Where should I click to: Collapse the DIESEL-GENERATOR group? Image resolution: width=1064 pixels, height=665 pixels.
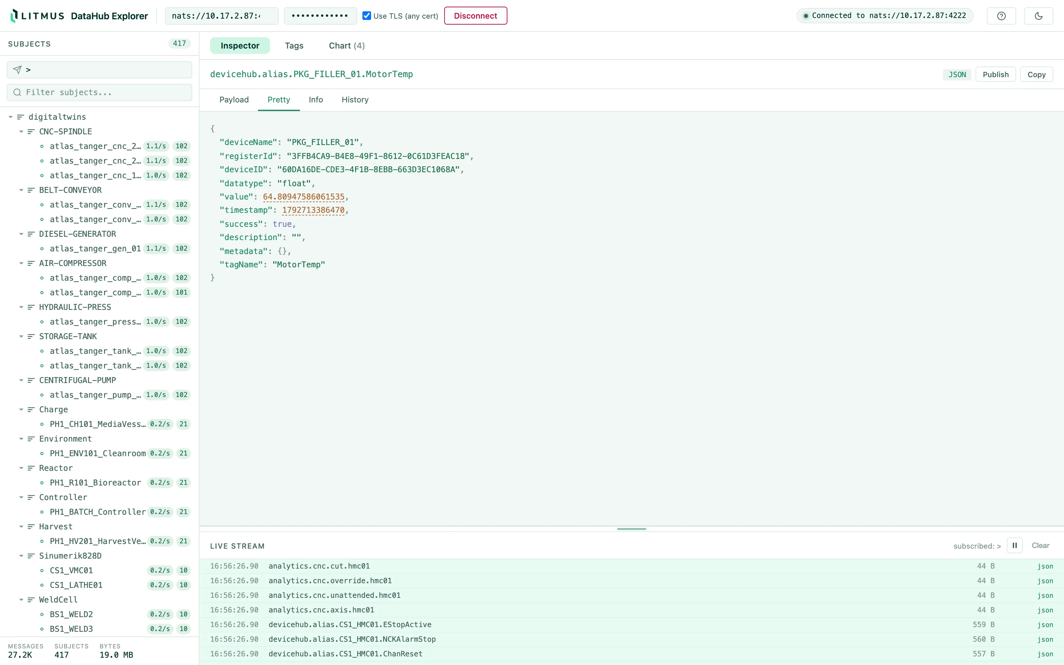tap(21, 234)
